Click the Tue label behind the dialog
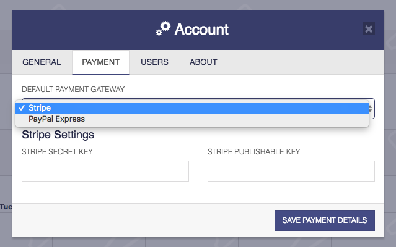396x247 pixels. pos(6,206)
